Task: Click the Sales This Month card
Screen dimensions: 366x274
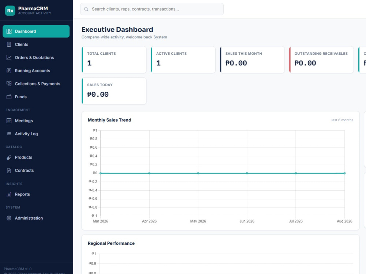Action: pos(252,60)
